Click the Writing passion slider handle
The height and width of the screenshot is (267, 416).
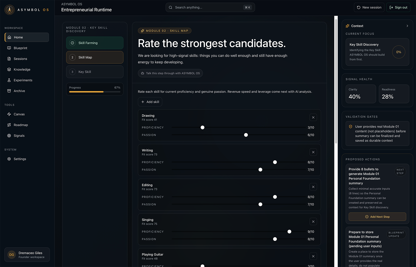[260, 170]
